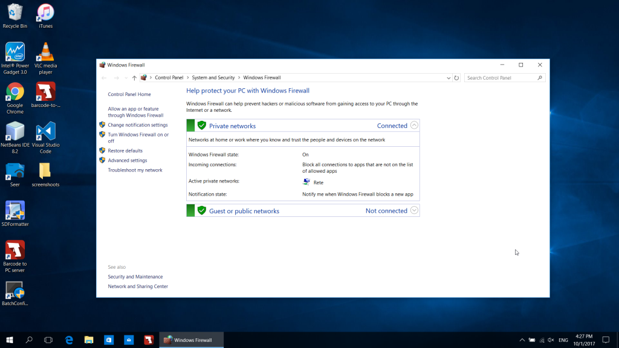Image resolution: width=619 pixels, height=348 pixels.
Task: Go back to Control Panel breadcrumb
Action: coord(170,77)
